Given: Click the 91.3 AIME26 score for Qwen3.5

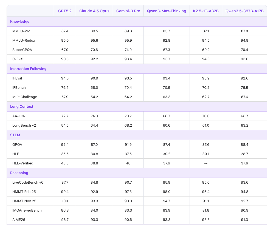Looking at the screenshot, I should (244, 220).
